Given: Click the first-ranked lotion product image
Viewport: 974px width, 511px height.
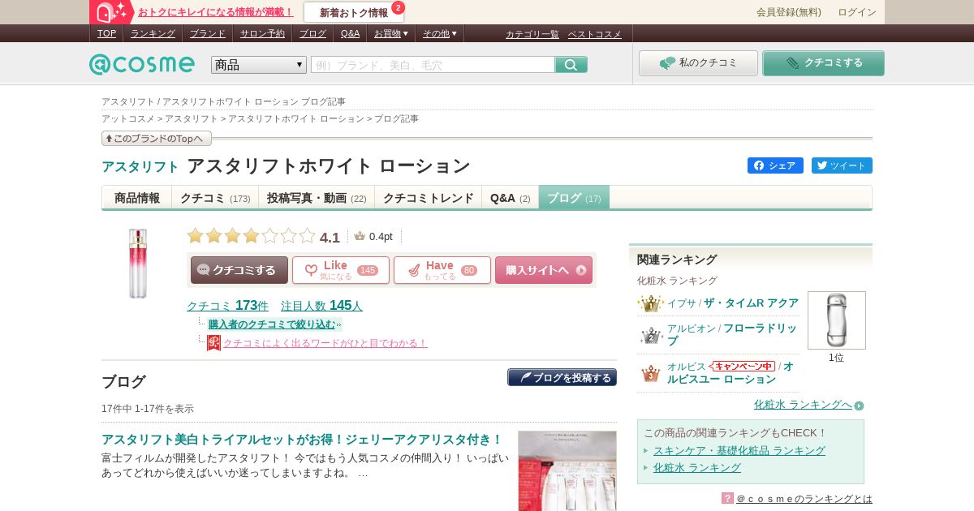Looking at the screenshot, I should coord(837,320).
